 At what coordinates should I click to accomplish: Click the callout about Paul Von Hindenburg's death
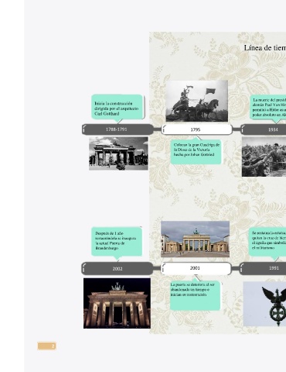(268, 107)
